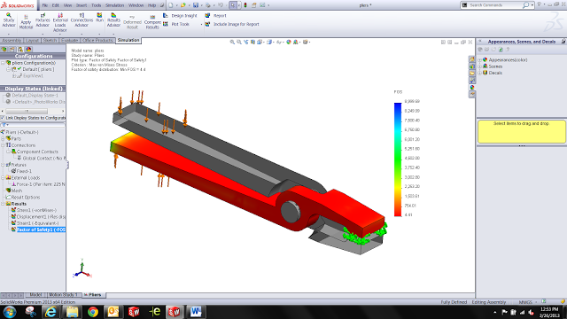Switch to Sketch tab
Viewport: 567px width, 319px height.
[50, 40]
